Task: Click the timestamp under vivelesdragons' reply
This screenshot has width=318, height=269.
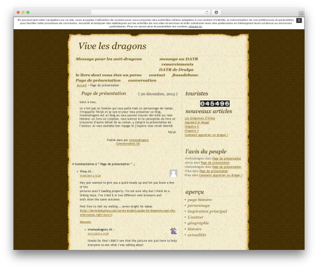Action: click(x=98, y=234)
